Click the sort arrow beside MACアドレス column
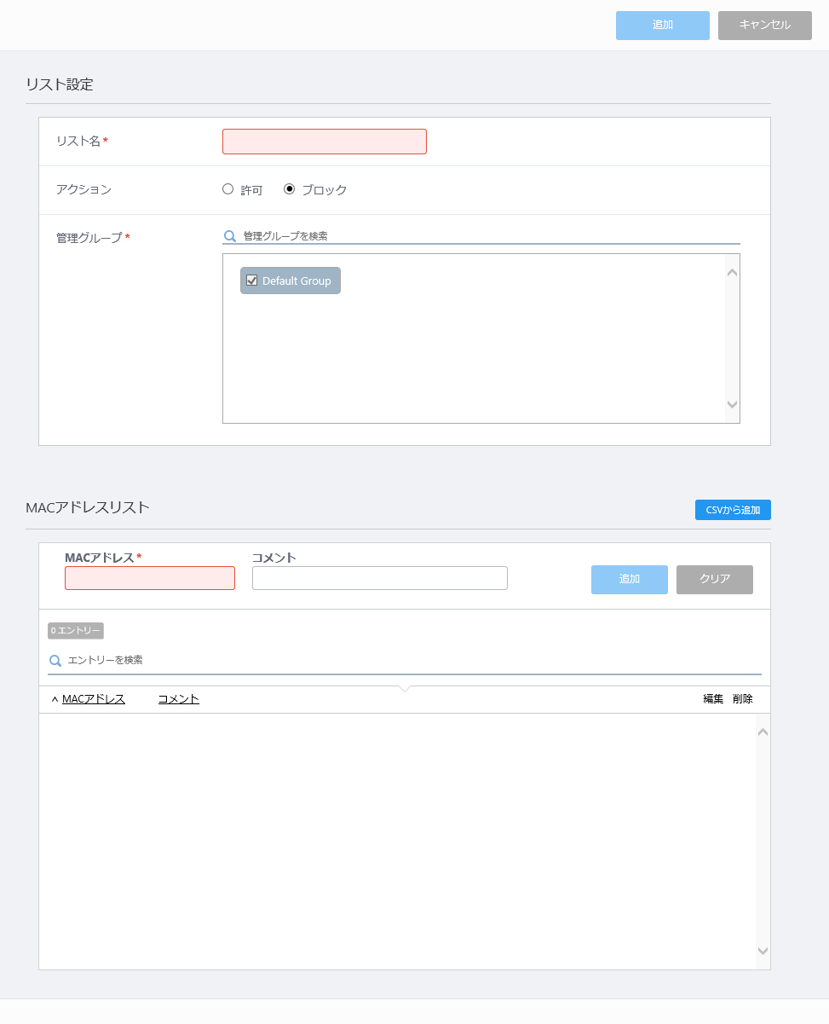Screen dimensions: 829x1024 click(55, 700)
